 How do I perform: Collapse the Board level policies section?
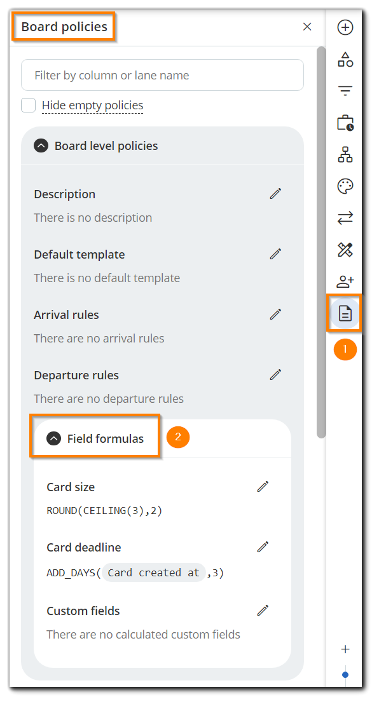point(41,146)
